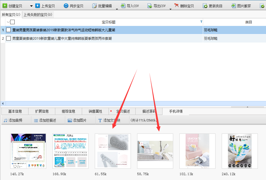Click the Import CSV (导入CSV) icon
The image size is (266, 180).
[123, 6]
